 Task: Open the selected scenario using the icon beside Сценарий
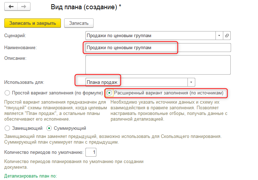click(227, 36)
